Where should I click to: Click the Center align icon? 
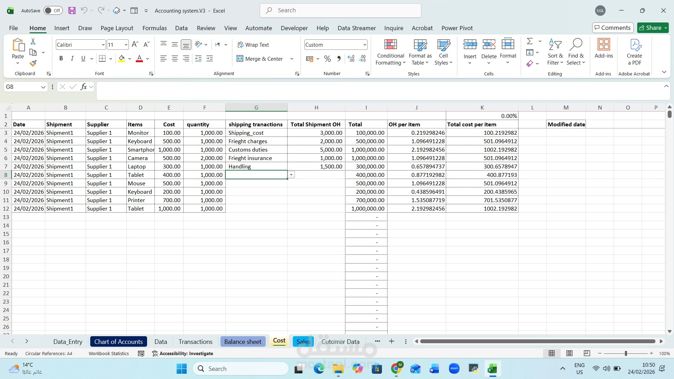point(174,59)
